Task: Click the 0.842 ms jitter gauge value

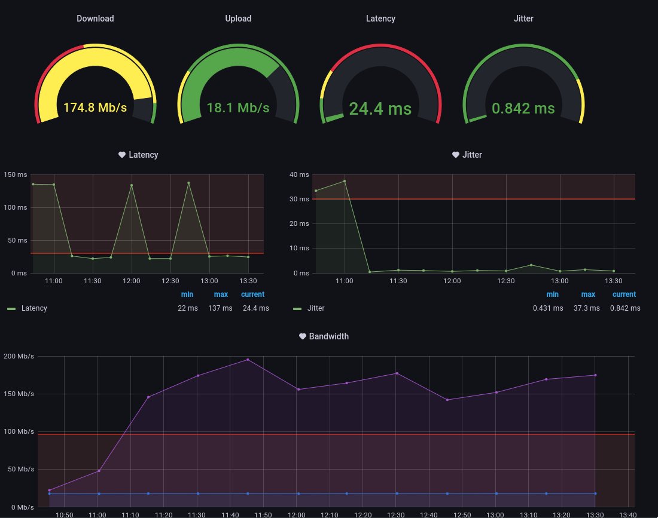Action: (x=523, y=108)
